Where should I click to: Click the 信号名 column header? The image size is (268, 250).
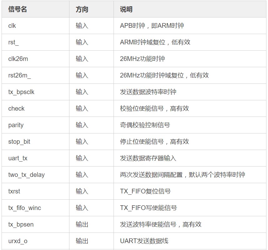(18, 9)
